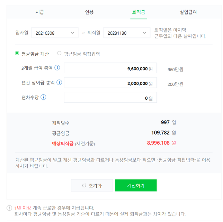Choose the 평균임금 직접입력 radio option
Image resolution: width=223 pixels, height=222 pixels.
(59, 53)
